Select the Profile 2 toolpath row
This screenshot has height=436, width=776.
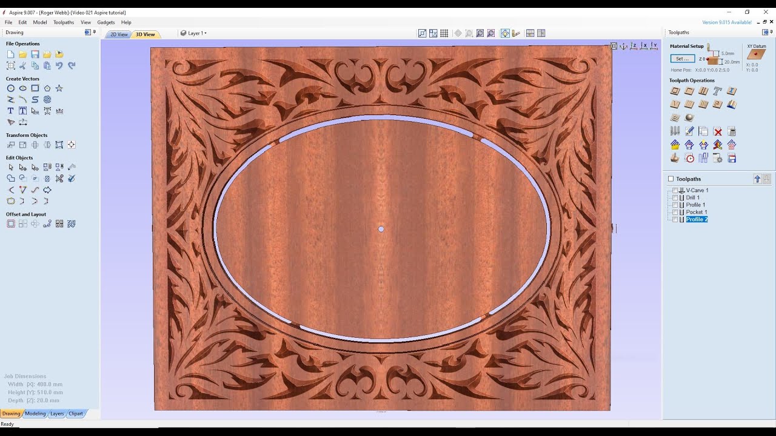click(697, 219)
